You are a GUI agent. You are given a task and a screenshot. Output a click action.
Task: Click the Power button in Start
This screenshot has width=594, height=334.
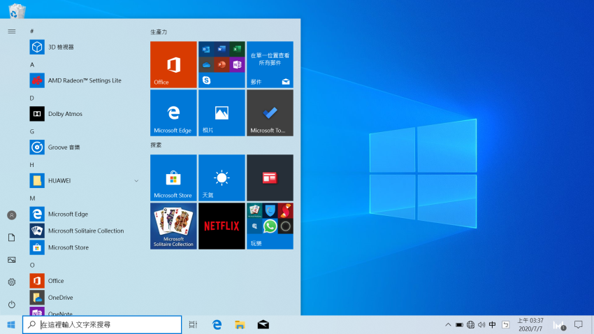tap(12, 305)
